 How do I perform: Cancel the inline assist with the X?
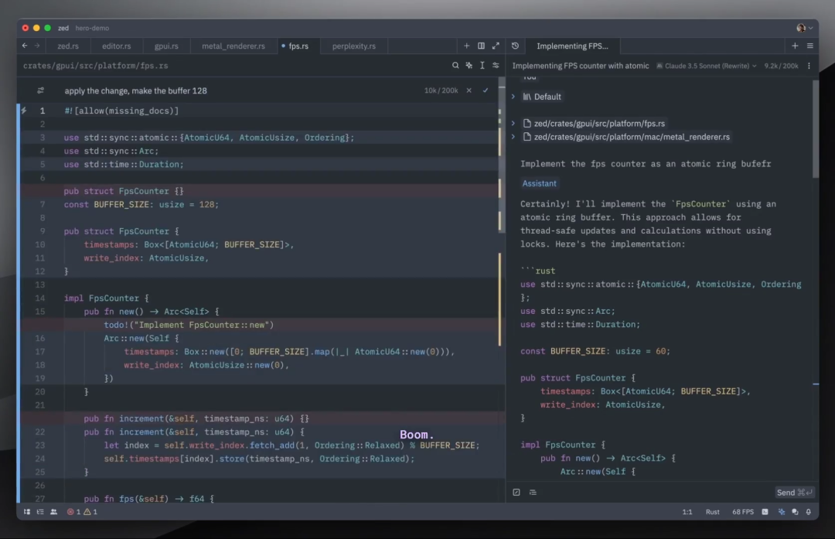(469, 90)
